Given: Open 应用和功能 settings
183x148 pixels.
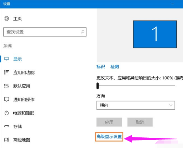Looking at the screenshot, I should pyautogui.click(x=24, y=72).
